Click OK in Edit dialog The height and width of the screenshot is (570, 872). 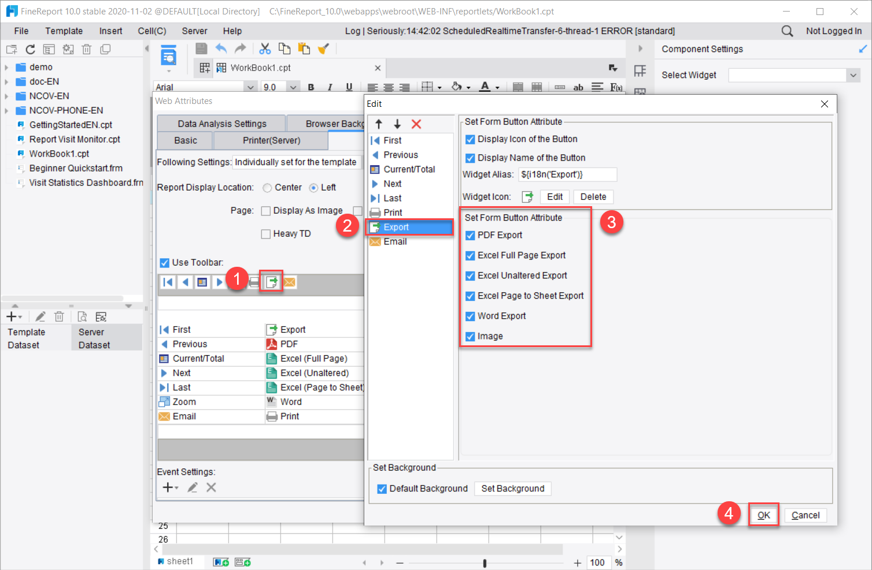(x=764, y=515)
